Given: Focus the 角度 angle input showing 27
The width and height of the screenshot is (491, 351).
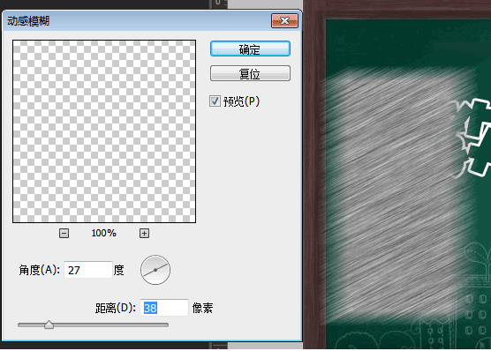Looking at the screenshot, I should (x=88, y=270).
